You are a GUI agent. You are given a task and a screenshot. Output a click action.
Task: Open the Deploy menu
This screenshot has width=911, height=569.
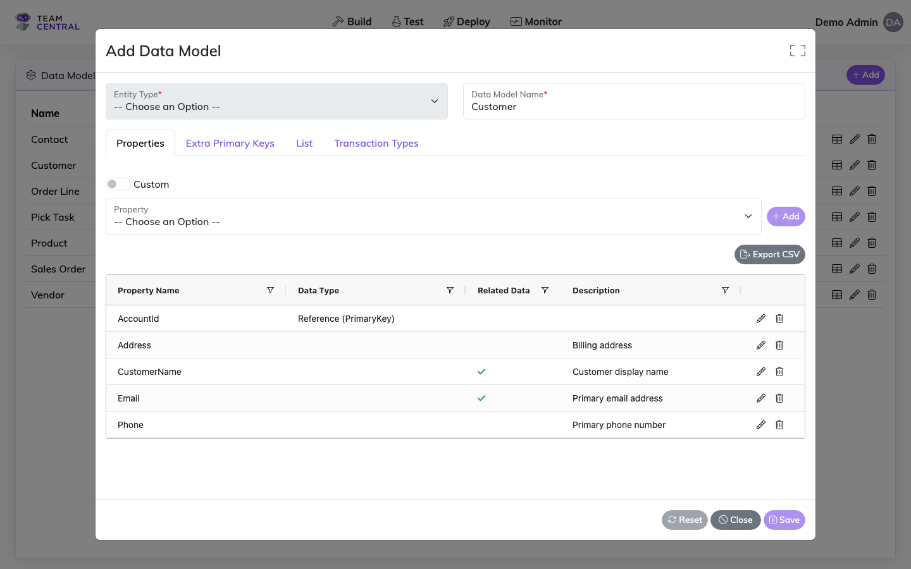pyautogui.click(x=467, y=21)
